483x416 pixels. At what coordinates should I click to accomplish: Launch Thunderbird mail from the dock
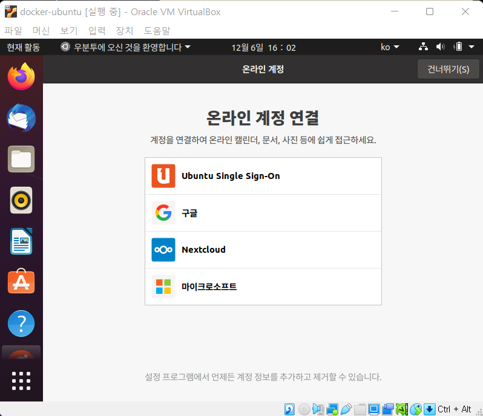coord(21,118)
